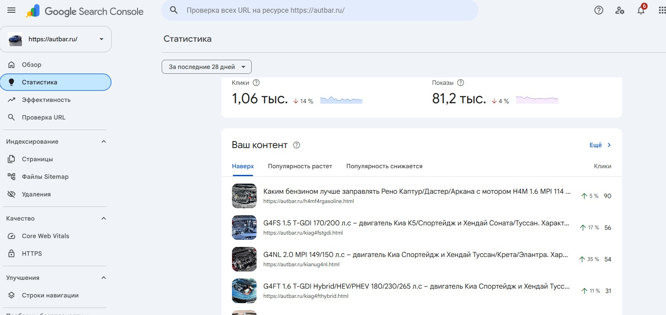This screenshot has width=666, height=315.
Task: Click the help icon next to Клики
Action: click(257, 83)
